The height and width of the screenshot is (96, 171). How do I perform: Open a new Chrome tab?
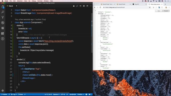165,4
